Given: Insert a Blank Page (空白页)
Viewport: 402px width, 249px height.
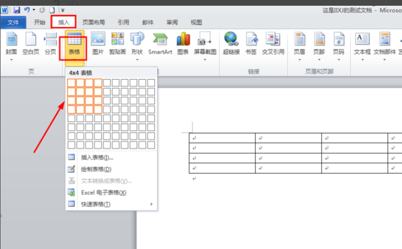Looking at the screenshot, I should [31, 43].
